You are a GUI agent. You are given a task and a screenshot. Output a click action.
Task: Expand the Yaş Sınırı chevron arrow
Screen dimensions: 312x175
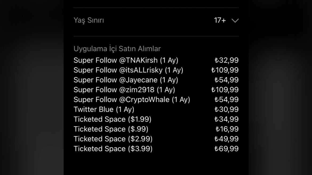click(235, 20)
